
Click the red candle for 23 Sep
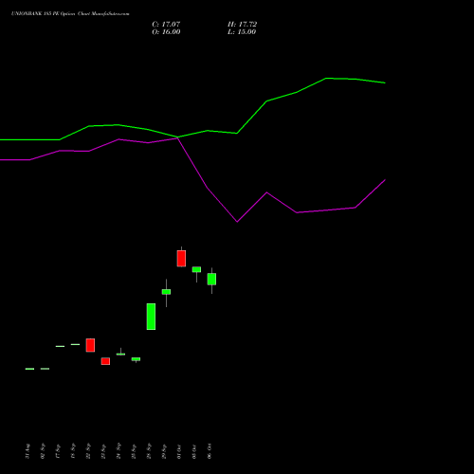pyautogui.click(x=105, y=361)
